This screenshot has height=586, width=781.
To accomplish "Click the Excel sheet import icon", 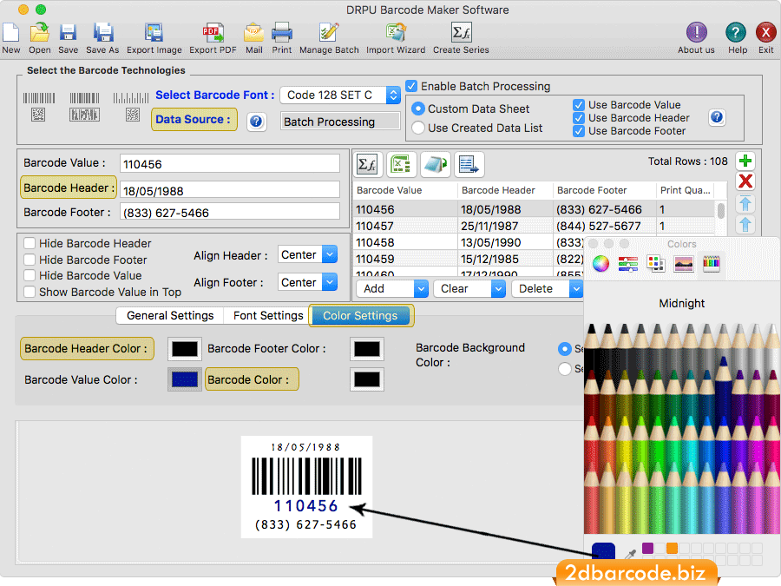I will tap(401, 164).
